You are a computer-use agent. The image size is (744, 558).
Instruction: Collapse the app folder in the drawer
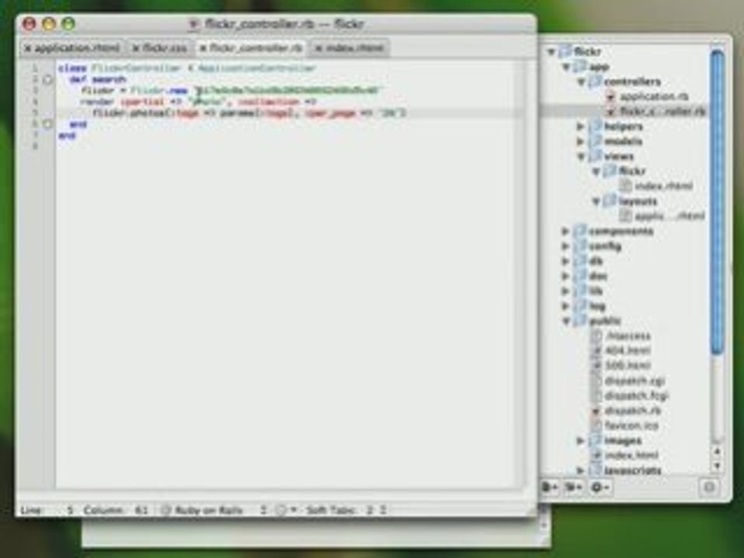566,67
